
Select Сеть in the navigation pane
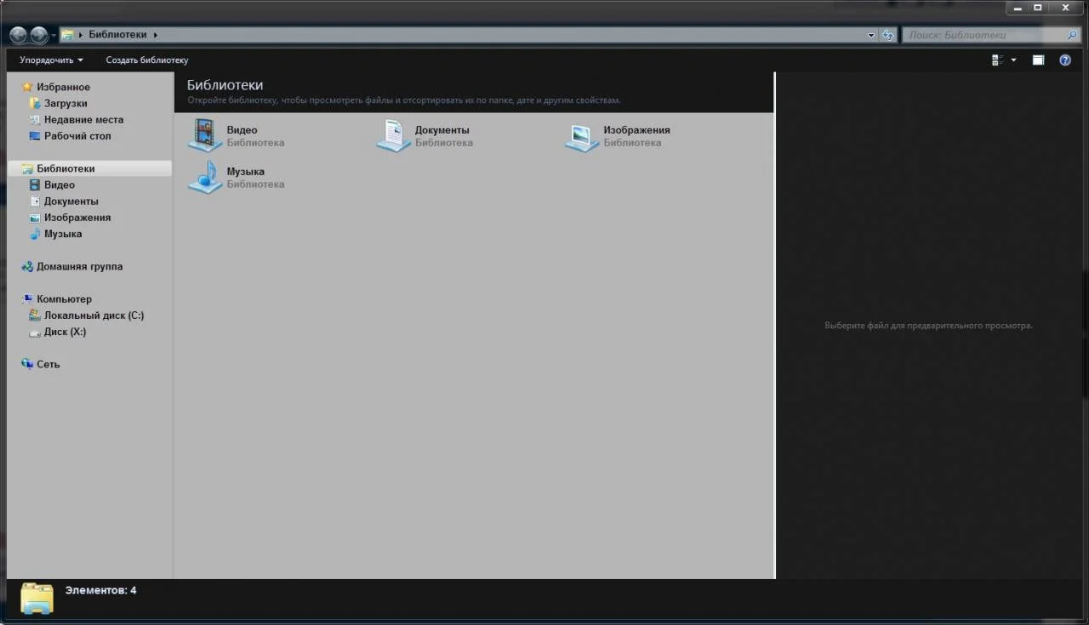(40, 364)
